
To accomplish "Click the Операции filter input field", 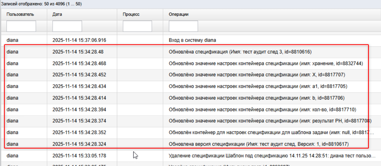I will click(x=183, y=26).
